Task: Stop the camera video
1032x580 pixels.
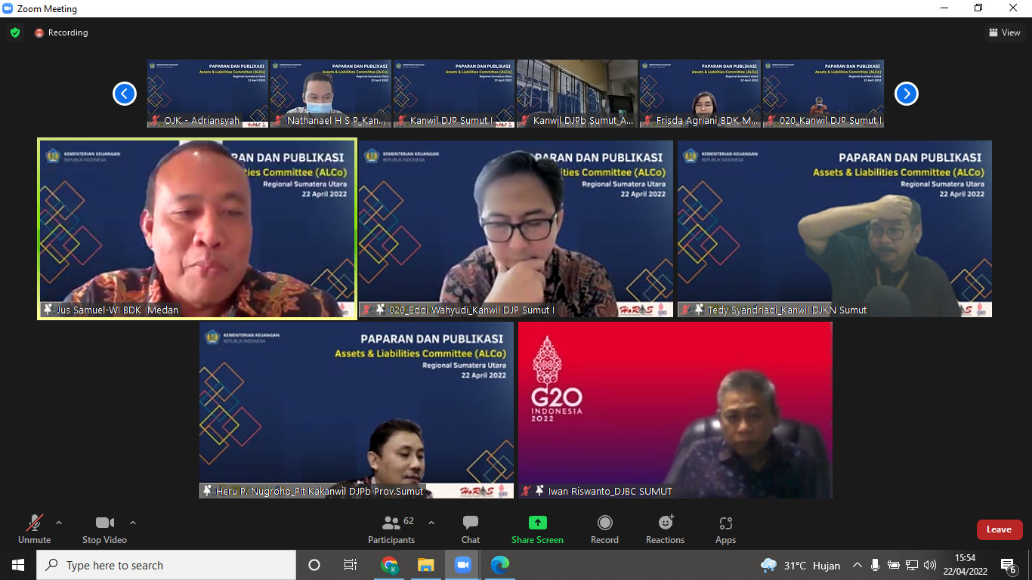Action: 104,529
